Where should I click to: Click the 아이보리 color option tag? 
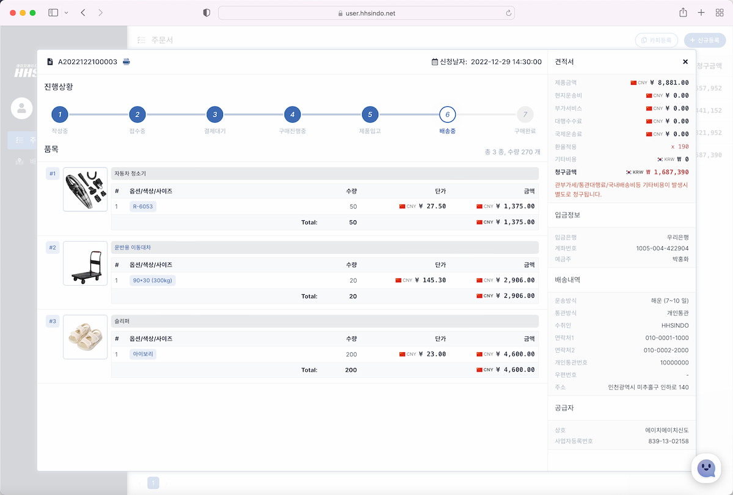143,354
